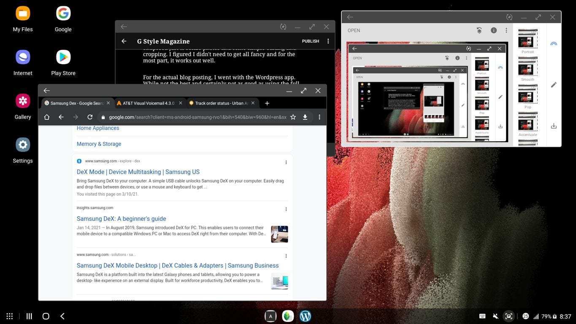The image size is (576, 324).
Task: Open the edit stack layers icon in Snapseed
Action: tap(479, 30)
